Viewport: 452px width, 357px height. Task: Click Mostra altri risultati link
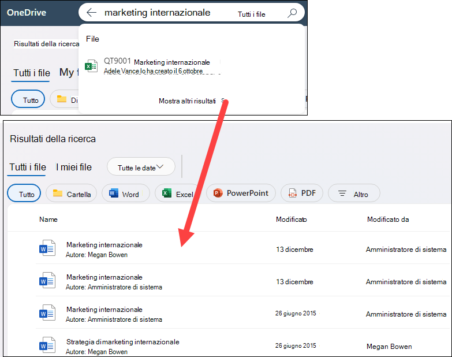coord(187,101)
